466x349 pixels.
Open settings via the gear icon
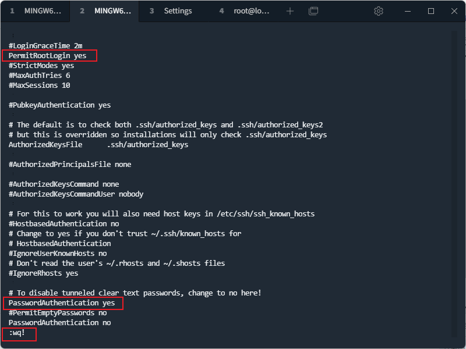pos(379,11)
